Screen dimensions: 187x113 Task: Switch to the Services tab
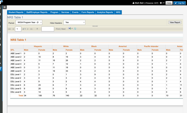click(x=65, y=12)
